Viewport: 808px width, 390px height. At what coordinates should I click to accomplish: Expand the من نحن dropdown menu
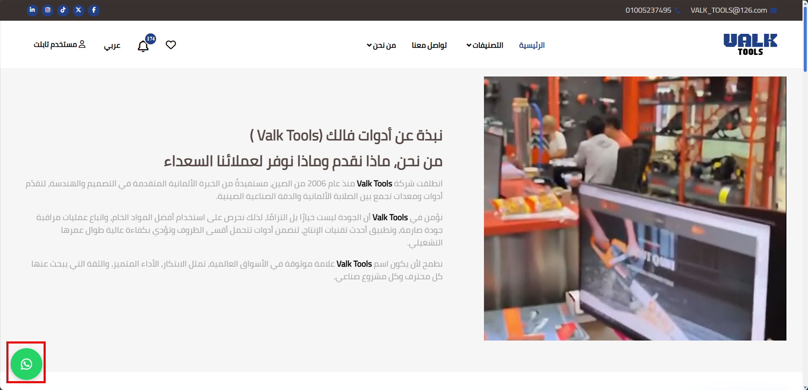pos(381,45)
